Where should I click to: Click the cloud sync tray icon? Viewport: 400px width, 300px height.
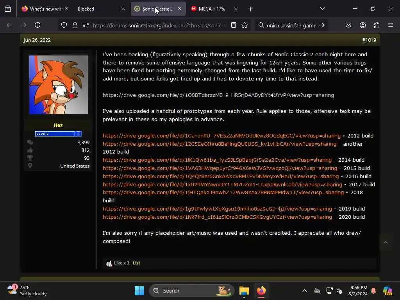(x=317, y=291)
